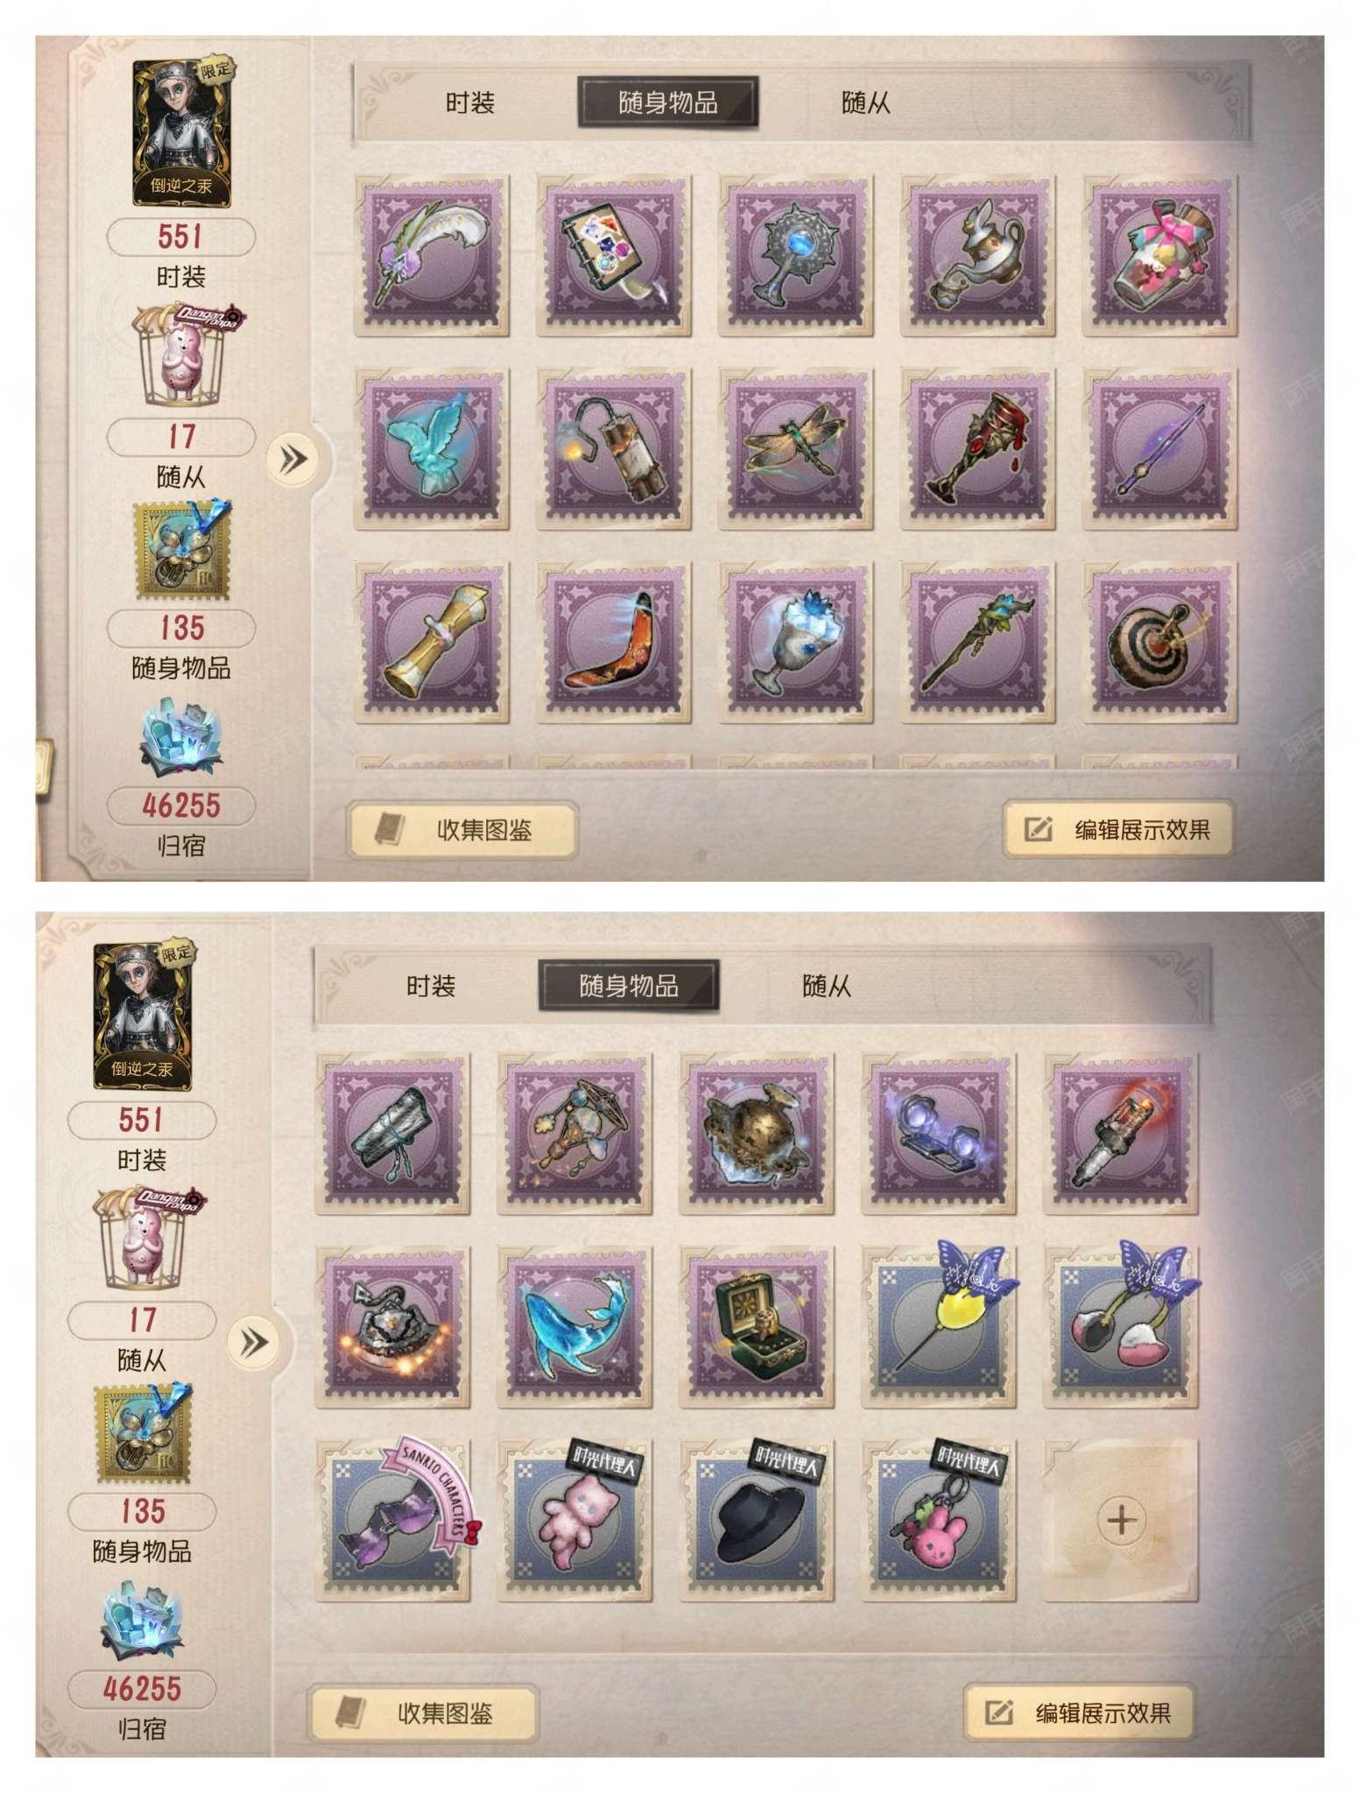Choose the pink teddy bear accessory
Screen dimensions: 1360x1793
[574, 1520]
